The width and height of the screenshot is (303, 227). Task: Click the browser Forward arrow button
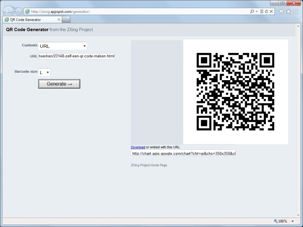coord(19,11)
